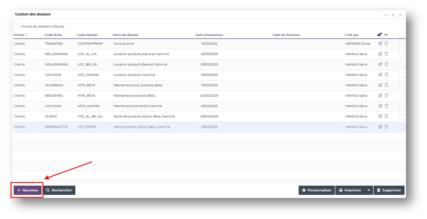Viewport: 427px width, 219px height.
Task: Click the Supprimer button
Action: 389,190
